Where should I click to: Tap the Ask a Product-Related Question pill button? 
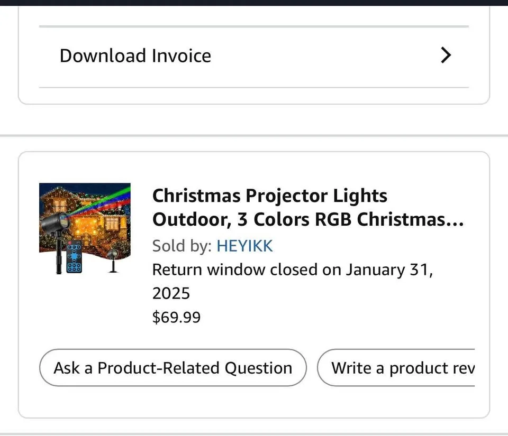pos(173,367)
